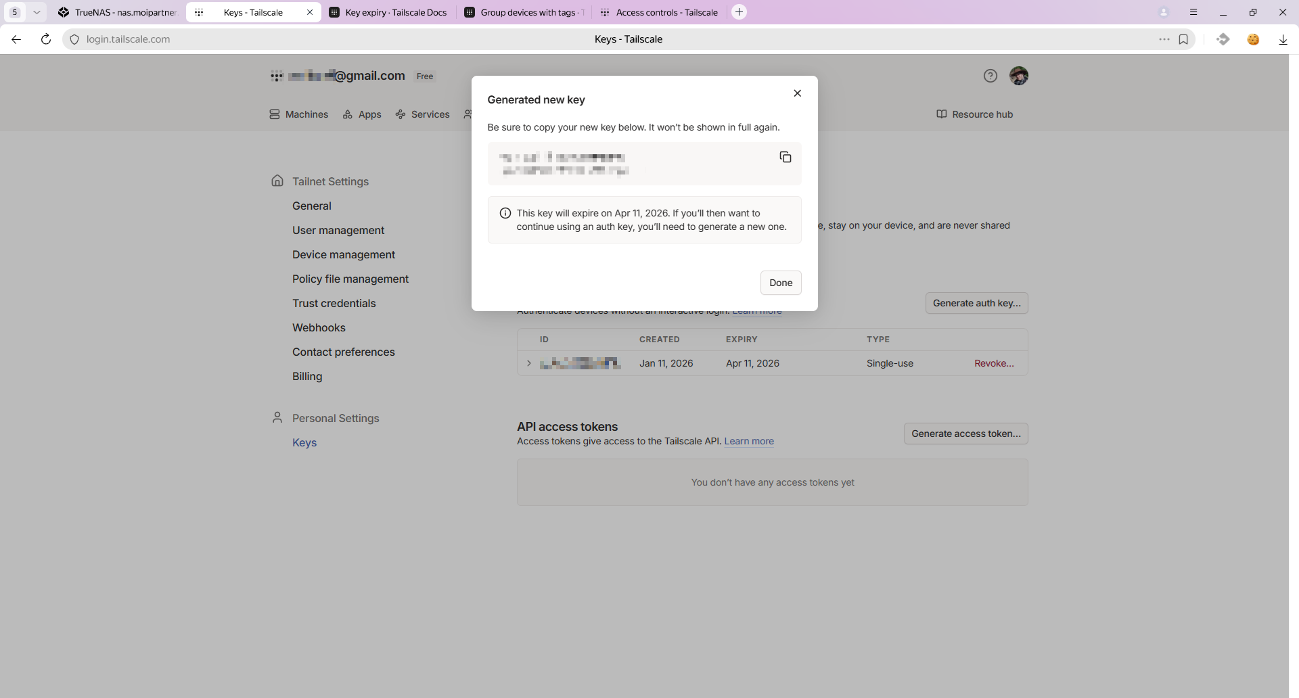
Task: Expand the auth key row chevron
Action: point(529,363)
